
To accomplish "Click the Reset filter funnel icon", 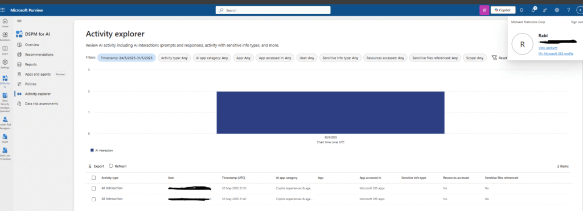I will 494,58.
